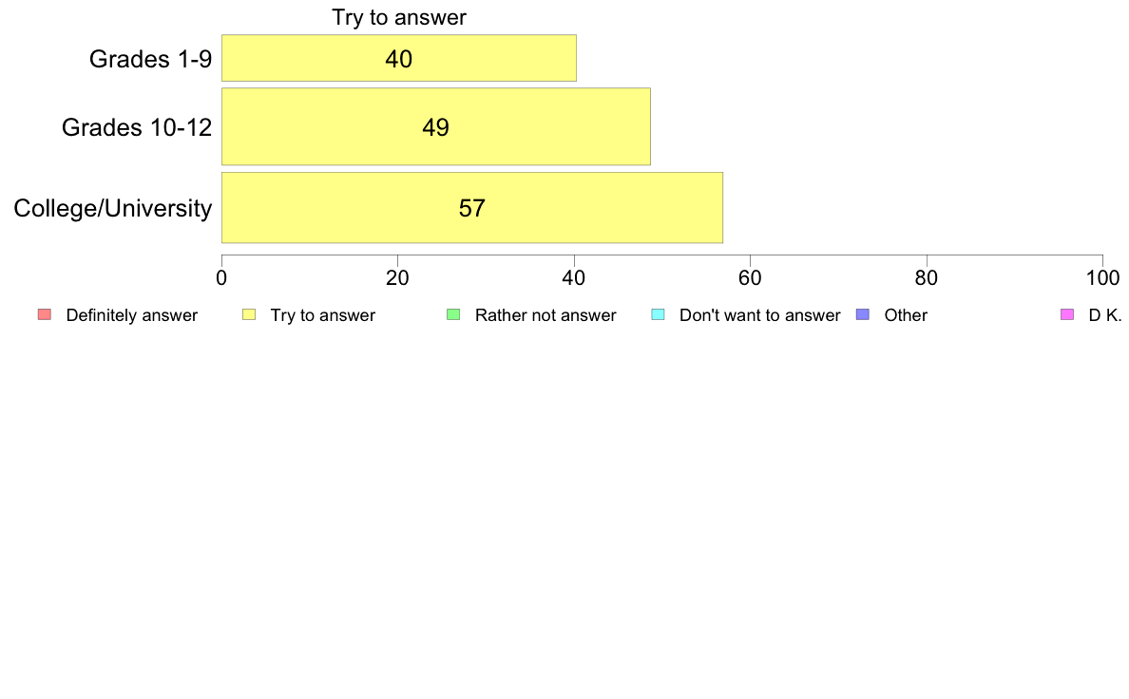Click the Definitely answer legend text
This screenshot has height=699, width=1129.
pos(132,315)
